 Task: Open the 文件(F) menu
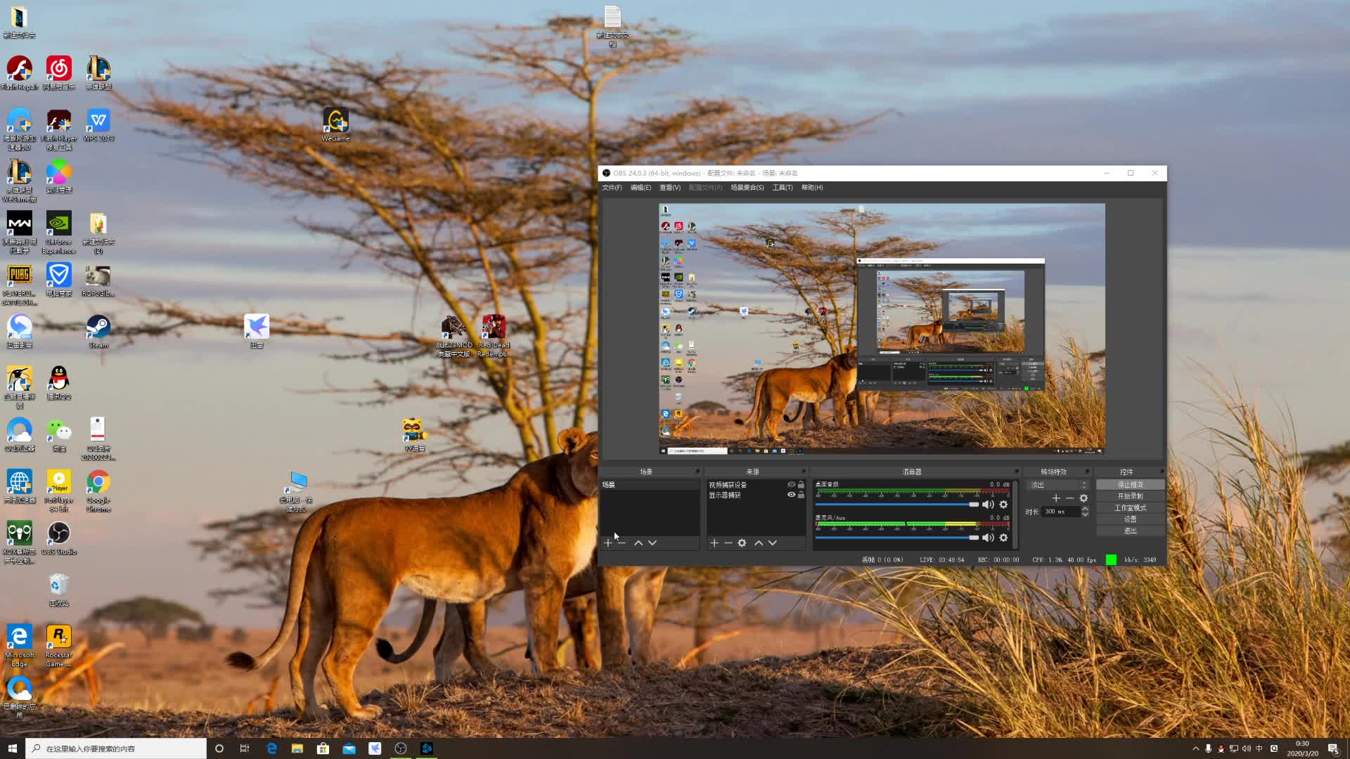[612, 188]
